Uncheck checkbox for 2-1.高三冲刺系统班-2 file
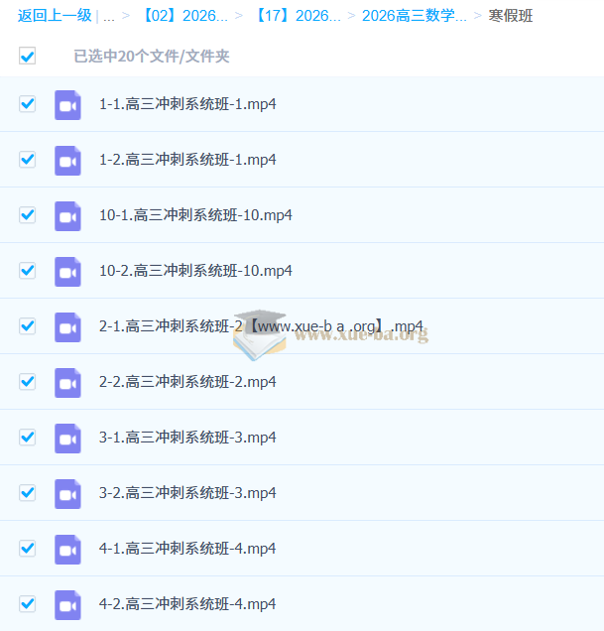 click(x=28, y=326)
